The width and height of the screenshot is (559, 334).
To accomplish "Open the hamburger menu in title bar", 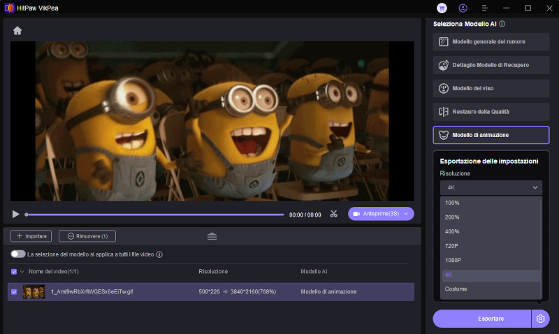I will tap(484, 8).
